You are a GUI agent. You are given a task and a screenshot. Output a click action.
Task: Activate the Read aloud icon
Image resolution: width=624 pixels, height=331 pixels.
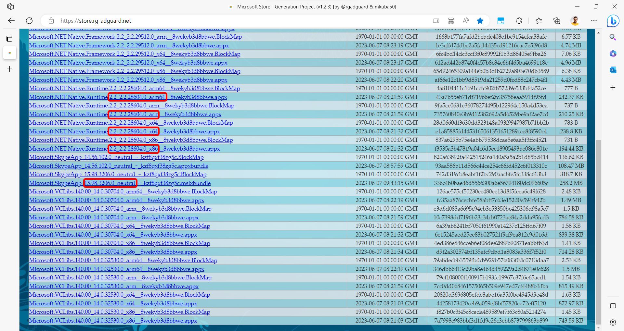click(x=465, y=21)
